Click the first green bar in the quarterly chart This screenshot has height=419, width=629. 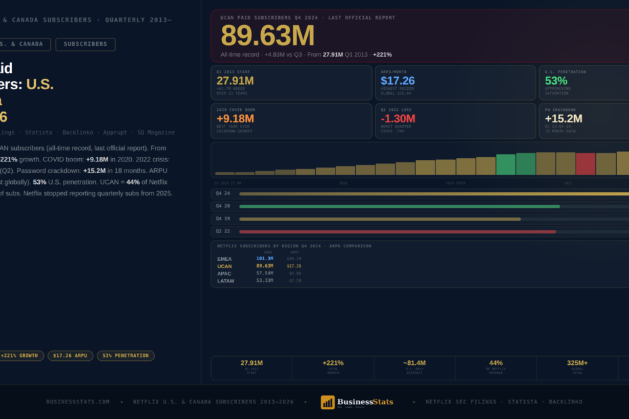click(x=505, y=164)
